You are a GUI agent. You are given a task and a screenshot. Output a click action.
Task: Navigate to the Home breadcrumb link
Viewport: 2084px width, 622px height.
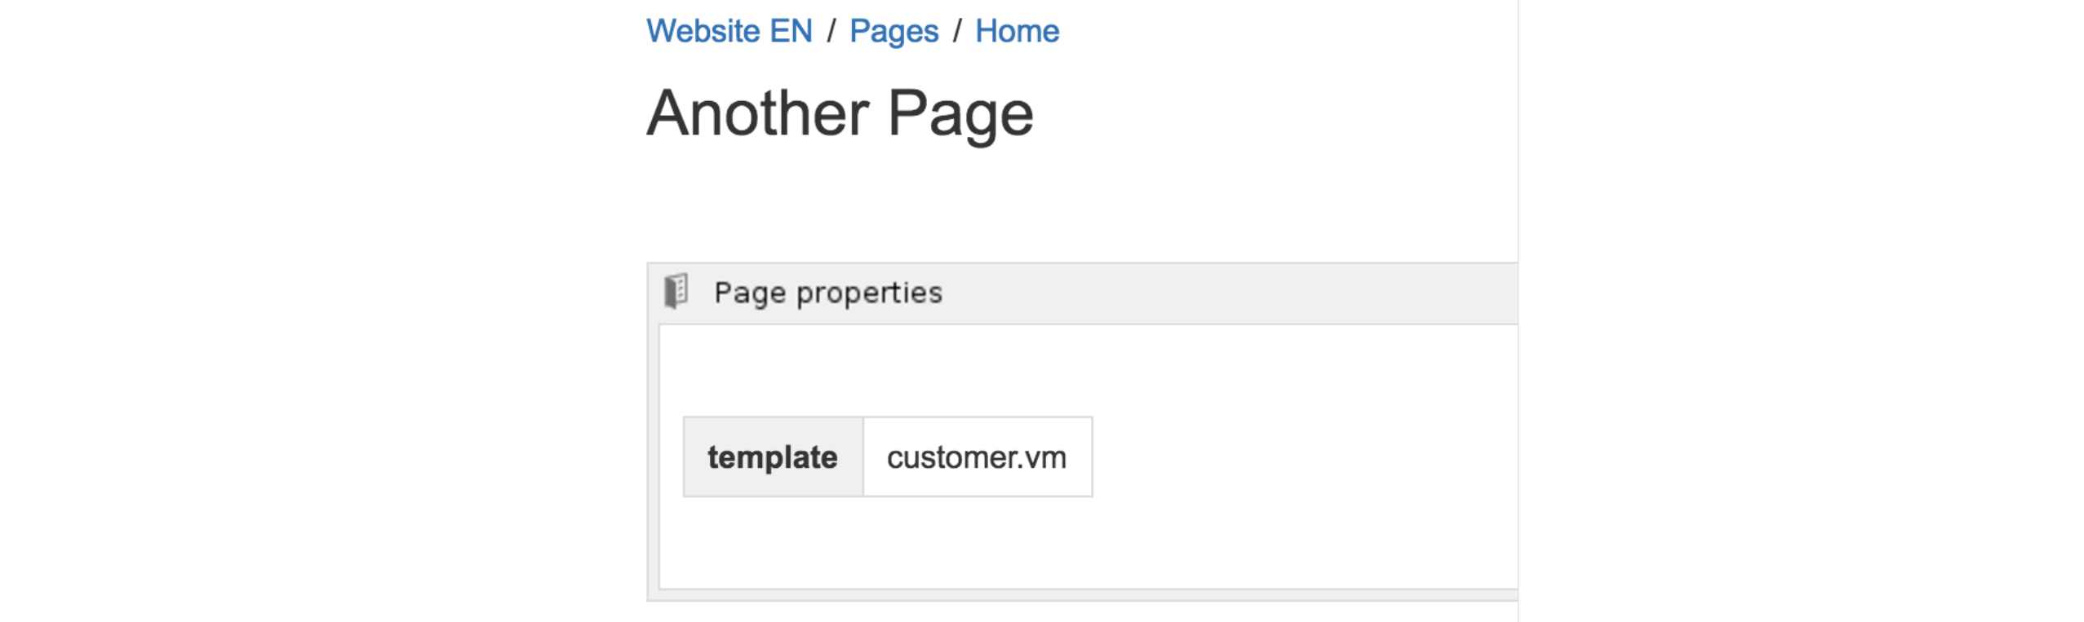[x=1017, y=31]
